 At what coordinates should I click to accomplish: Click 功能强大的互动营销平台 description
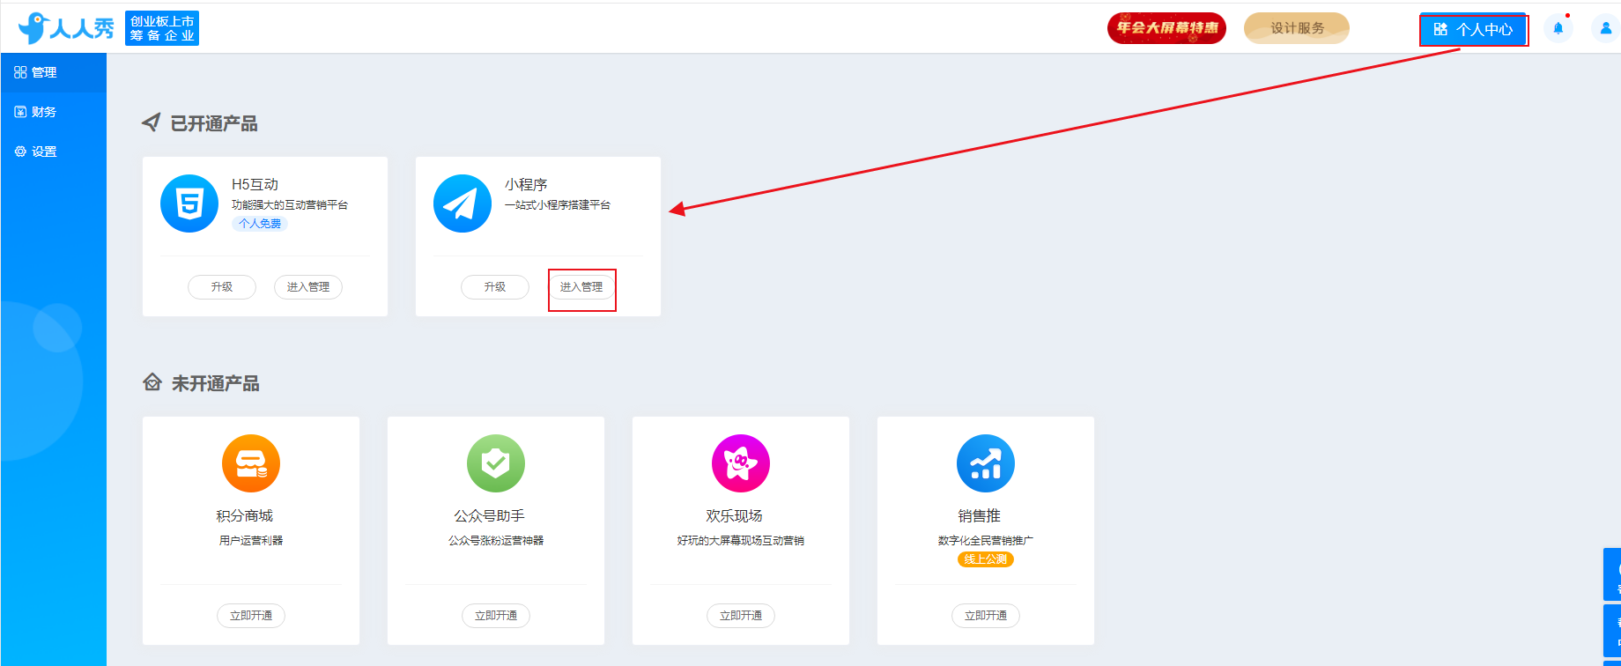click(x=290, y=204)
